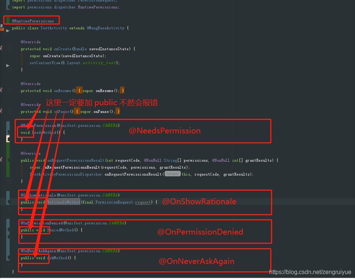Viewport: 355px width, 279px height.
Task: Click the onCreate method name
Action: coord(62,49)
